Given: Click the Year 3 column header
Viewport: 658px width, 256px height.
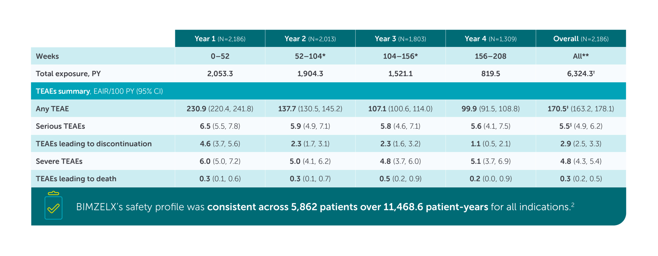Looking at the screenshot, I should pos(400,39).
